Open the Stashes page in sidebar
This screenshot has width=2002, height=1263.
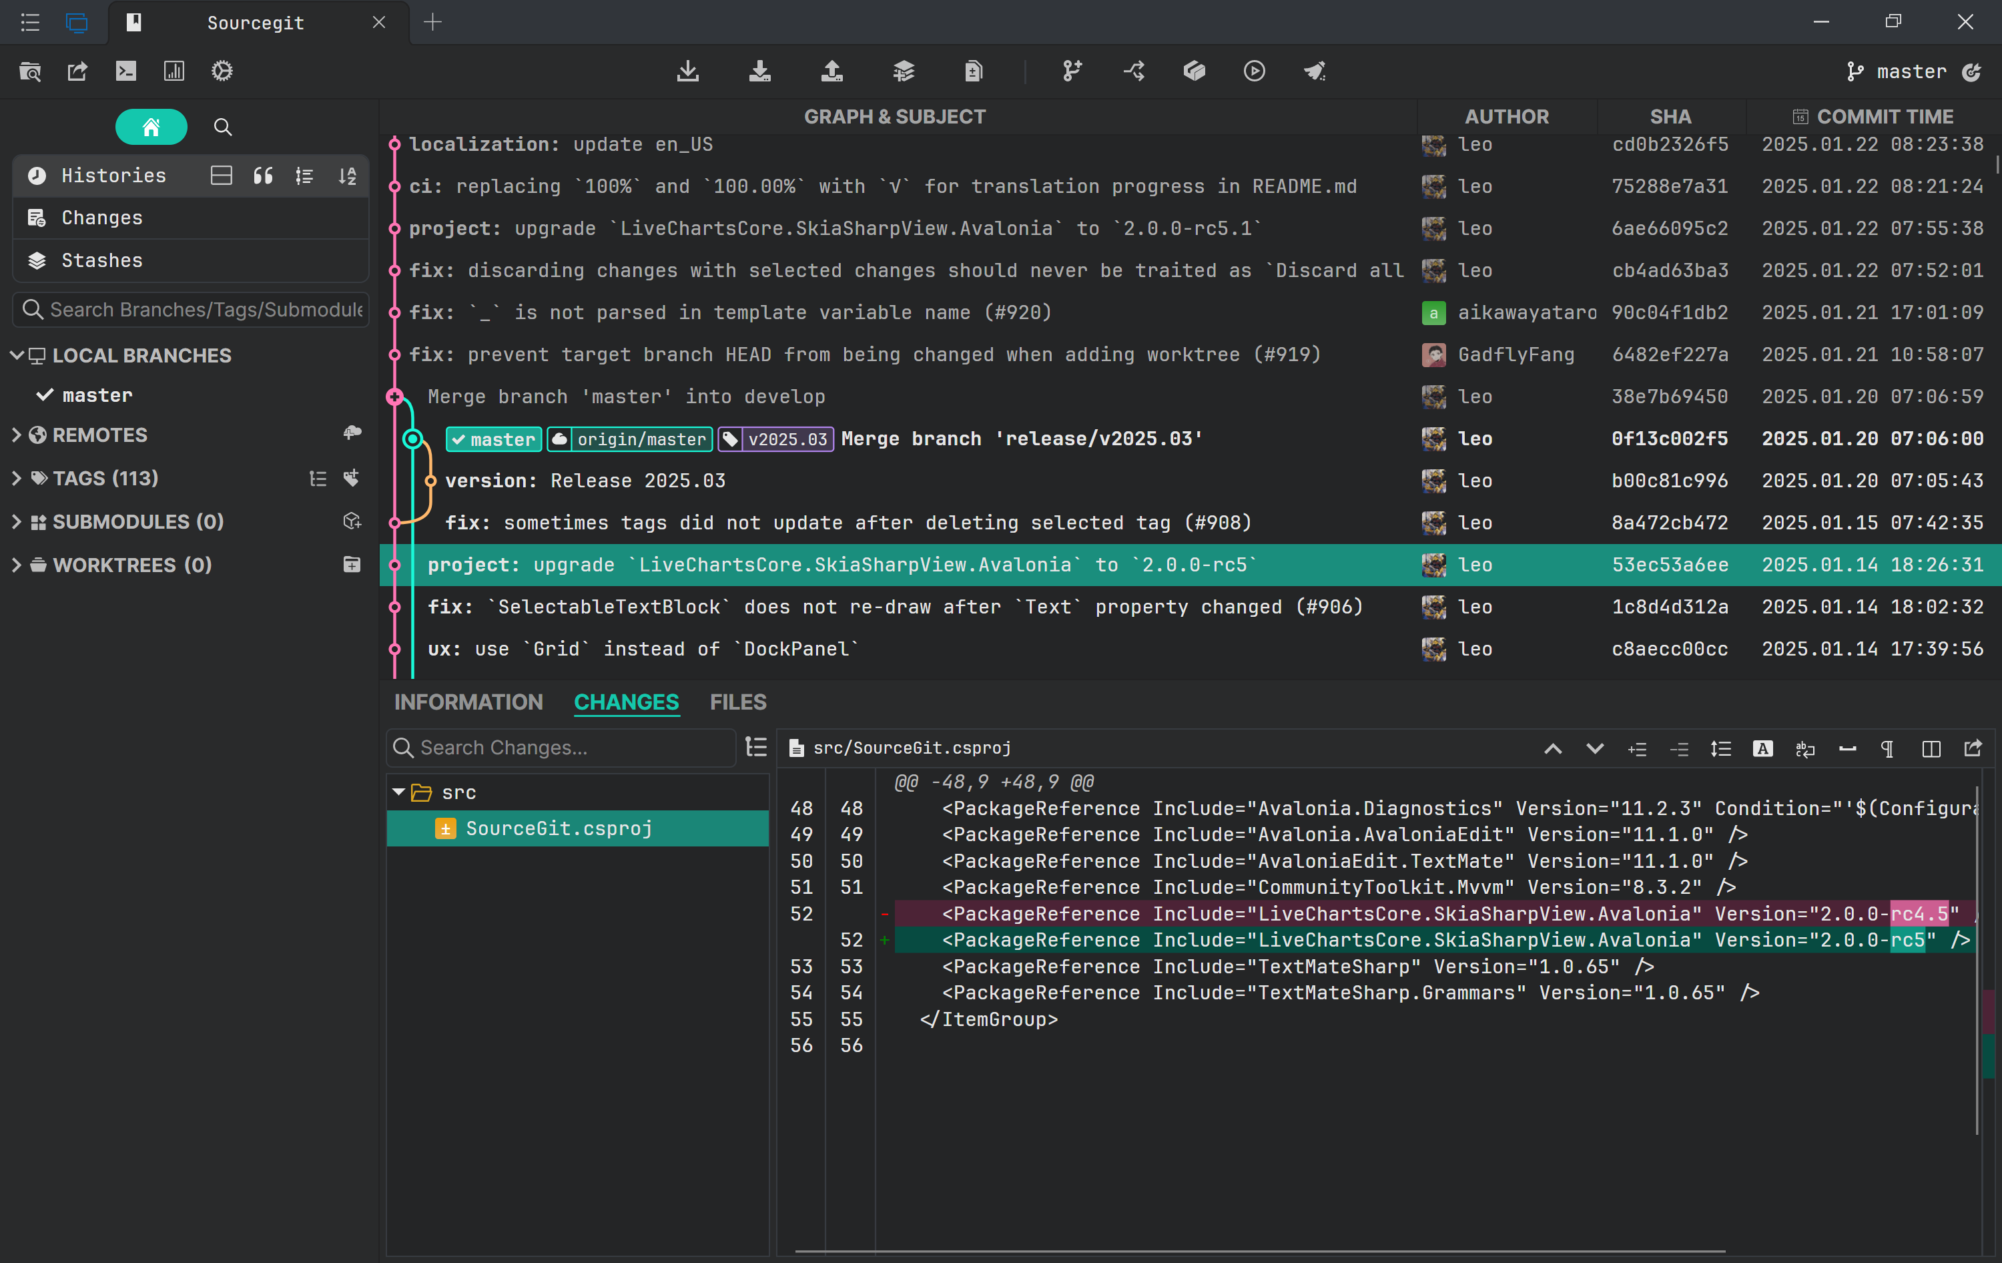[101, 260]
